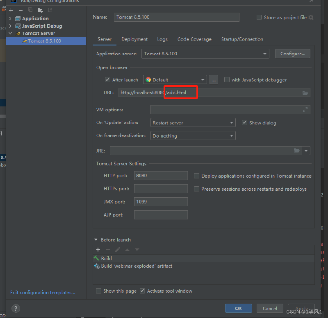Click the Cancel button
Viewport: 328px width, 318px height.
[x=270, y=309]
